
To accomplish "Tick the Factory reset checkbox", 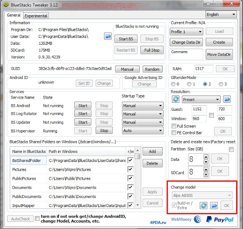I will (231, 149).
